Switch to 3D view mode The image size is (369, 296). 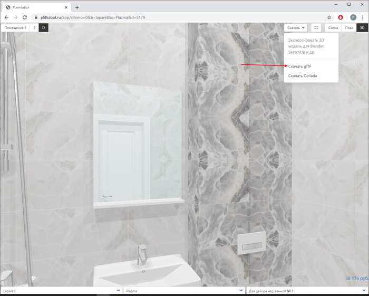pyautogui.click(x=362, y=27)
